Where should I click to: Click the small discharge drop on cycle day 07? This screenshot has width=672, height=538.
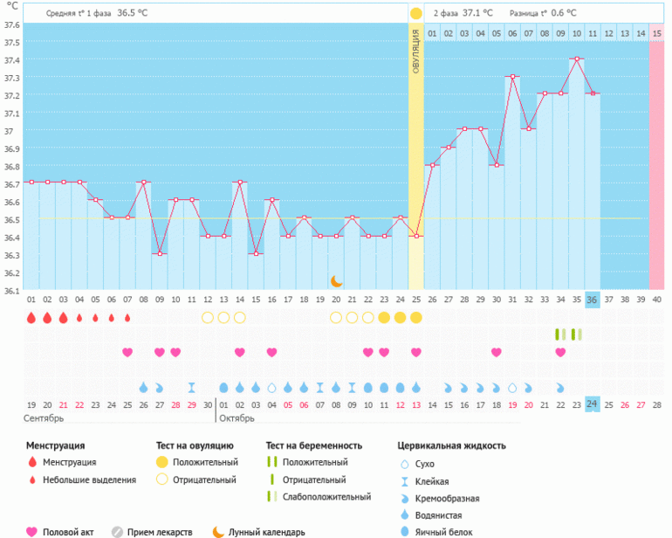click(127, 318)
